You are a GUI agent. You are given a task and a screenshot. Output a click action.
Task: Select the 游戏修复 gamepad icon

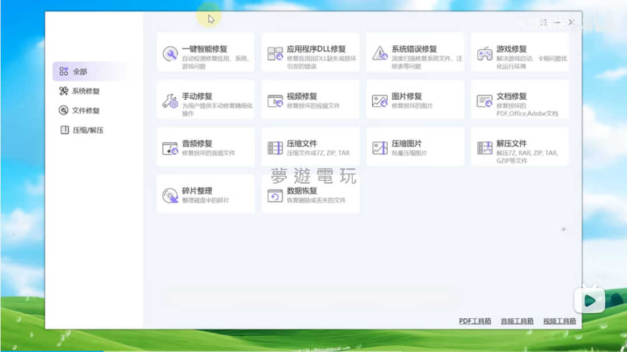[x=485, y=54]
